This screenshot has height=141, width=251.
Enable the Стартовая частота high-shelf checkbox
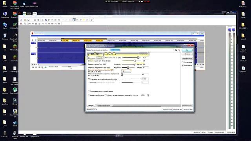coord(89,79)
